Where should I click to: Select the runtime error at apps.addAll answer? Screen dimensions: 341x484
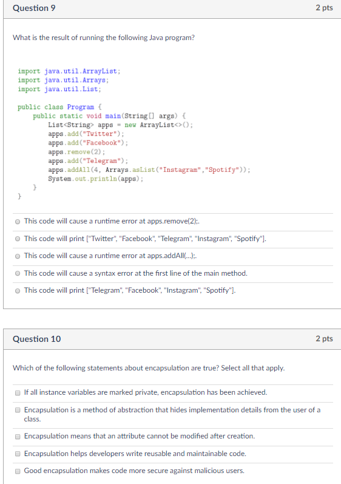tap(18, 256)
